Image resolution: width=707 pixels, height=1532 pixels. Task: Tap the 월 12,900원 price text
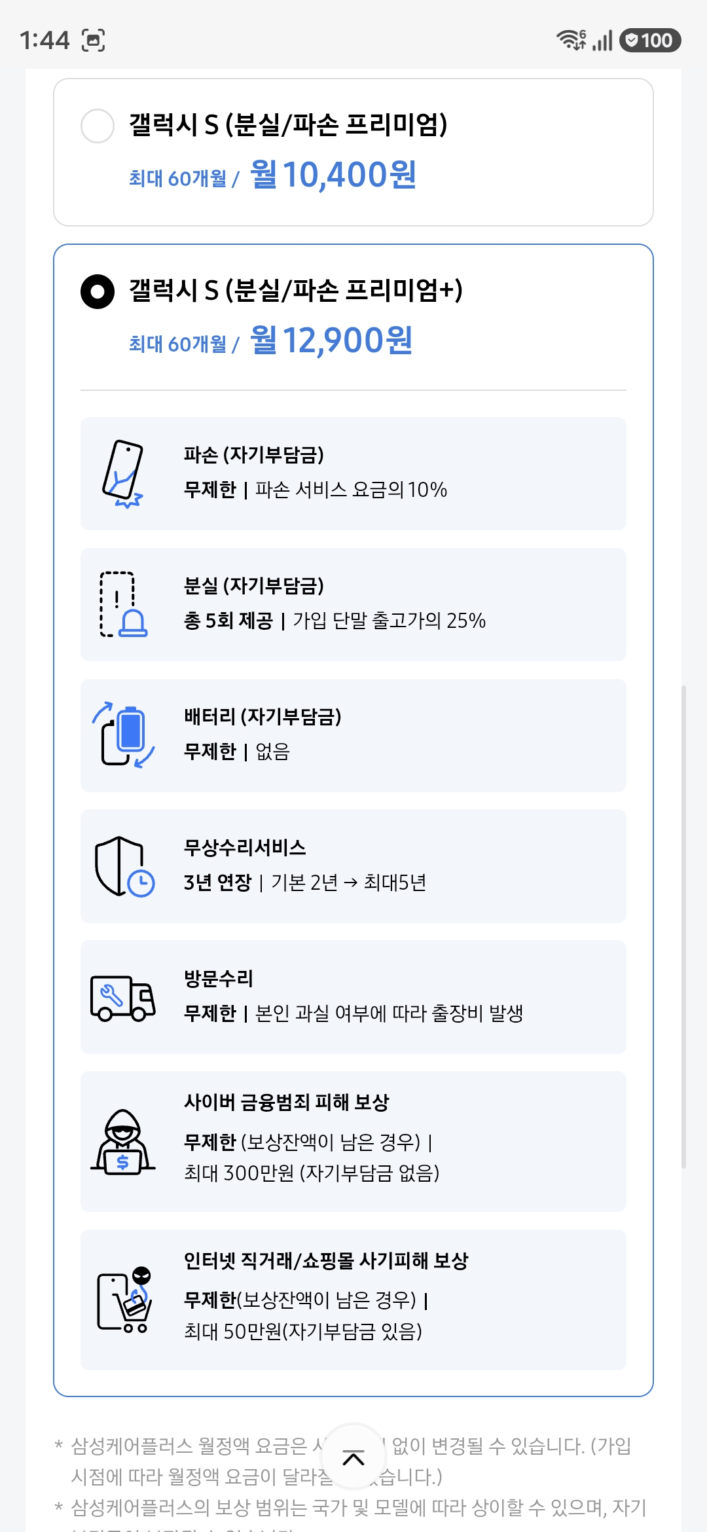pos(331,340)
